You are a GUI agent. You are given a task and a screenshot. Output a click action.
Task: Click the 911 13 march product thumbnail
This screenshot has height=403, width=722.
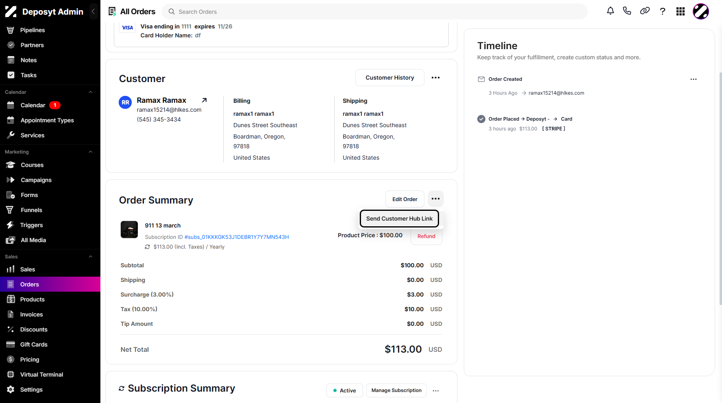pos(129,230)
